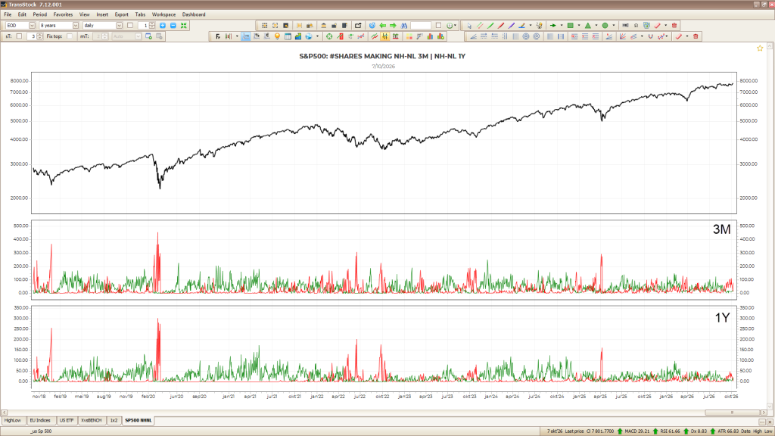
Task: Toggle the checkbox right of search field
Action: [438, 25]
